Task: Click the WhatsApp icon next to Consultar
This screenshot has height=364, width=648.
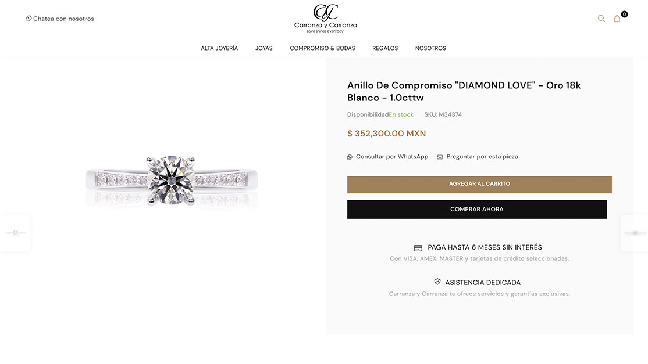Action: pos(350,157)
